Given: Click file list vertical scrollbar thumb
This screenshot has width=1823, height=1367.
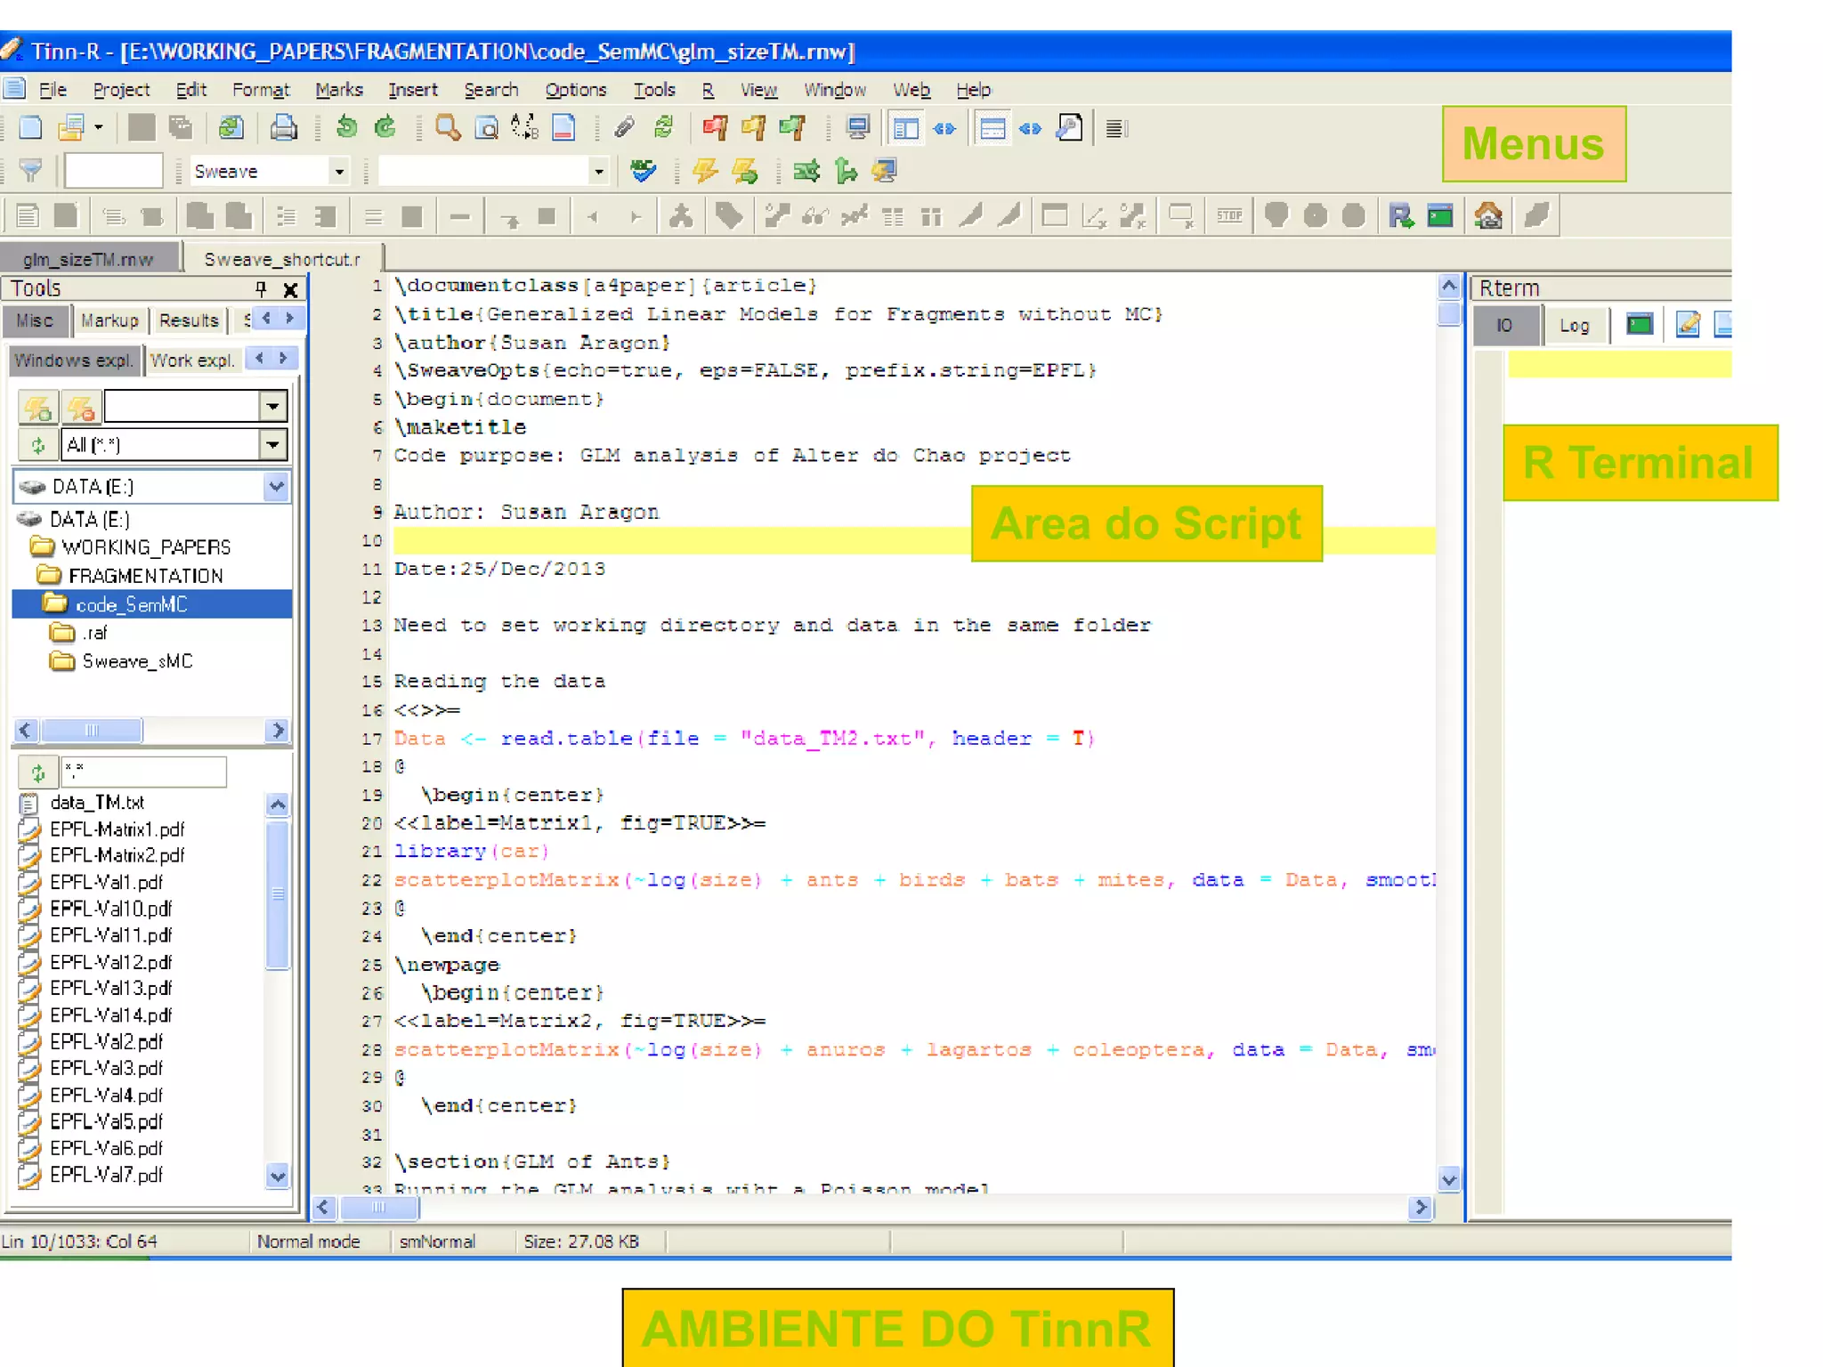Looking at the screenshot, I should pos(278,894).
